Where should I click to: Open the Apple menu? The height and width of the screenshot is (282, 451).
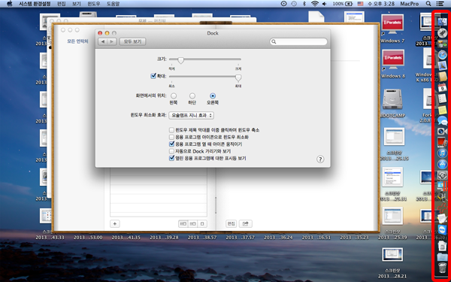(10, 4)
